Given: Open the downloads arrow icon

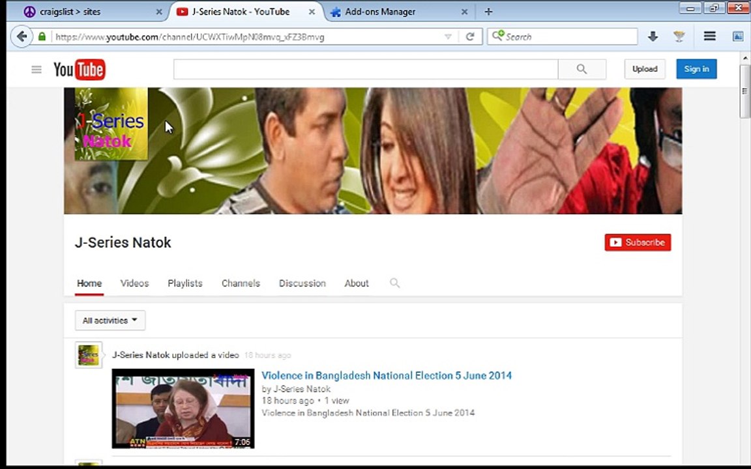Looking at the screenshot, I should tap(653, 36).
